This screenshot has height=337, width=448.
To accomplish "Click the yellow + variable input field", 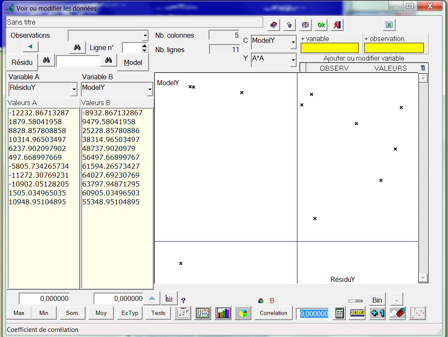I will (x=330, y=48).
